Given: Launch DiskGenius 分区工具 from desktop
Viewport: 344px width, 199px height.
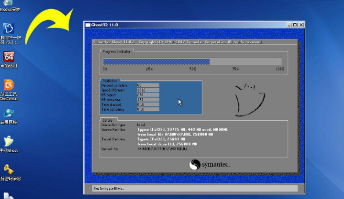Looking at the screenshot, I should coord(8,85).
